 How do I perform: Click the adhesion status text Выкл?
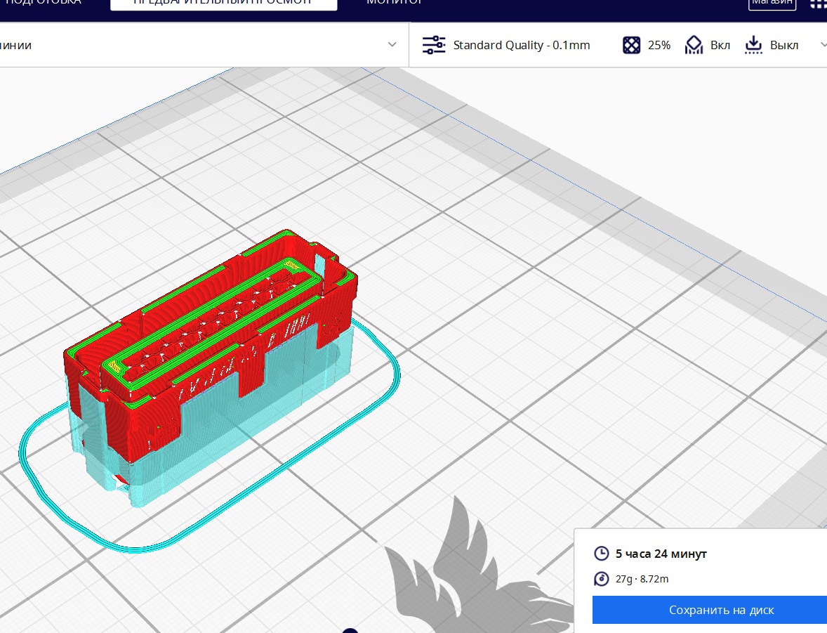pos(783,46)
